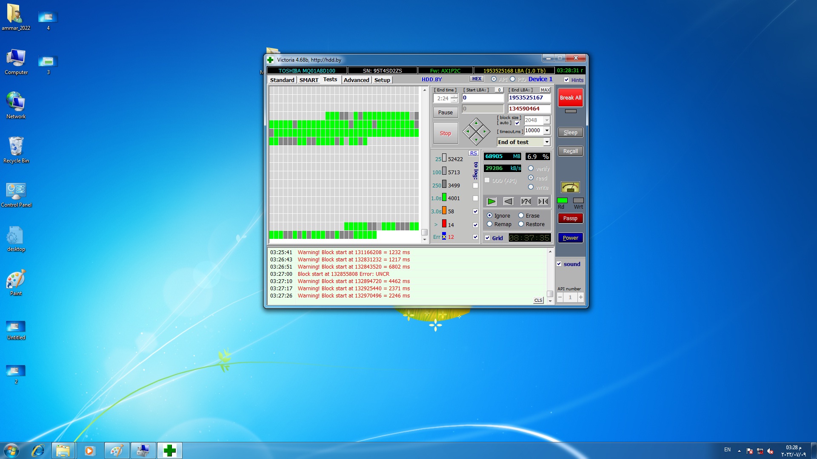Select the Control Panel desktop icon
The height and width of the screenshot is (459, 817).
point(16,195)
